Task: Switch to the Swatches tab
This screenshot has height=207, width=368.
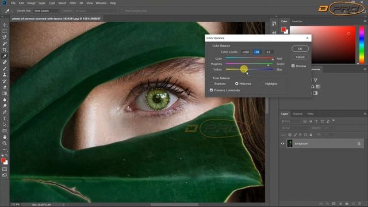Action: click(x=297, y=21)
